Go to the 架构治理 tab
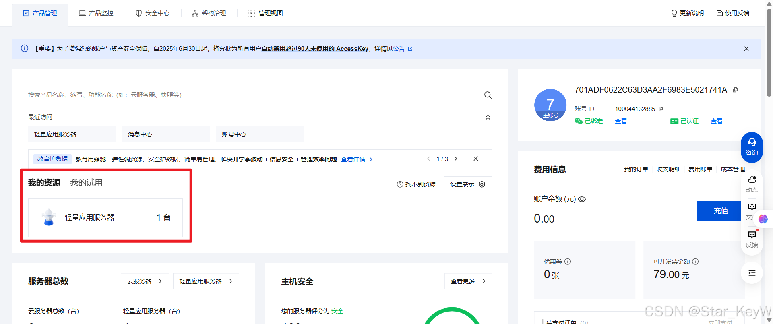Screen dimensions: 773x324 (x=209, y=13)
